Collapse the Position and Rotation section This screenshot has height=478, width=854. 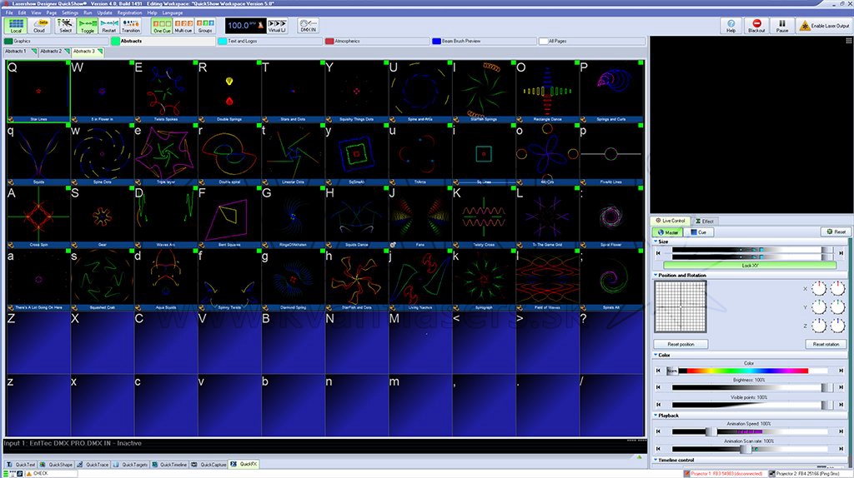[x=656, y=275]
